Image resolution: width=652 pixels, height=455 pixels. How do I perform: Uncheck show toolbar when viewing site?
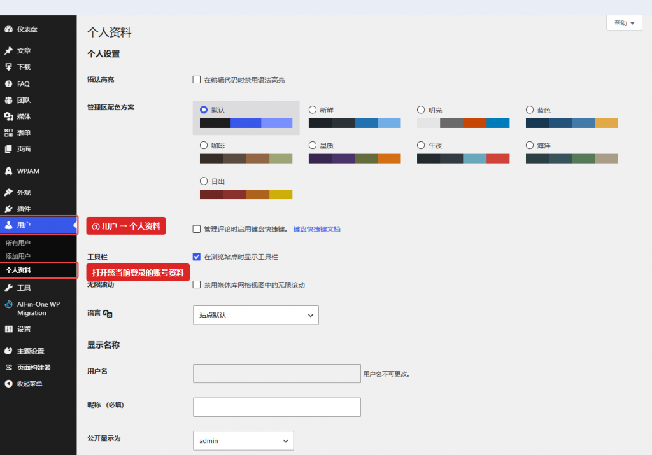[197, 257]
